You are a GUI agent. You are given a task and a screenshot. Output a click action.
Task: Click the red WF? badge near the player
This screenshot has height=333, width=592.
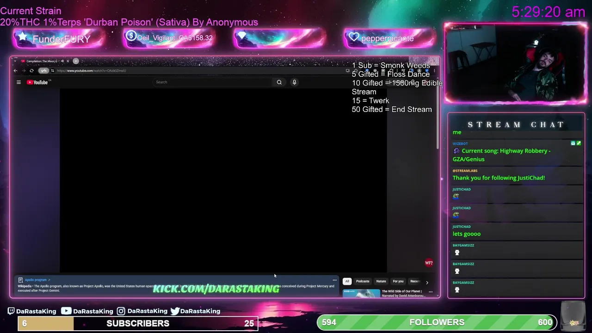point(429,263)
